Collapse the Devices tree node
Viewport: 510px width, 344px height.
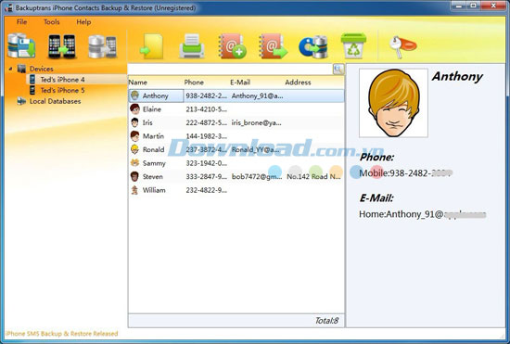coord(11,69)
